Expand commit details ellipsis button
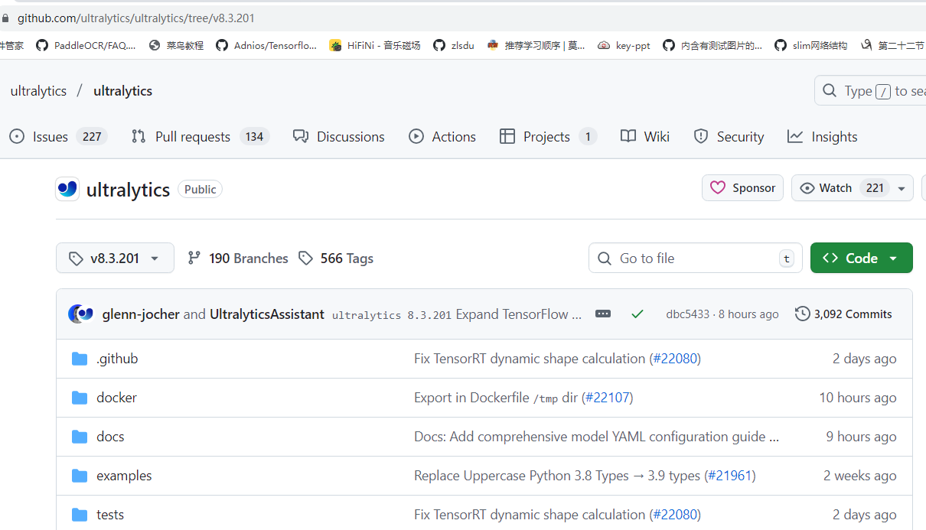Screen dimensions: 926x530 click(x=603, y=314)
